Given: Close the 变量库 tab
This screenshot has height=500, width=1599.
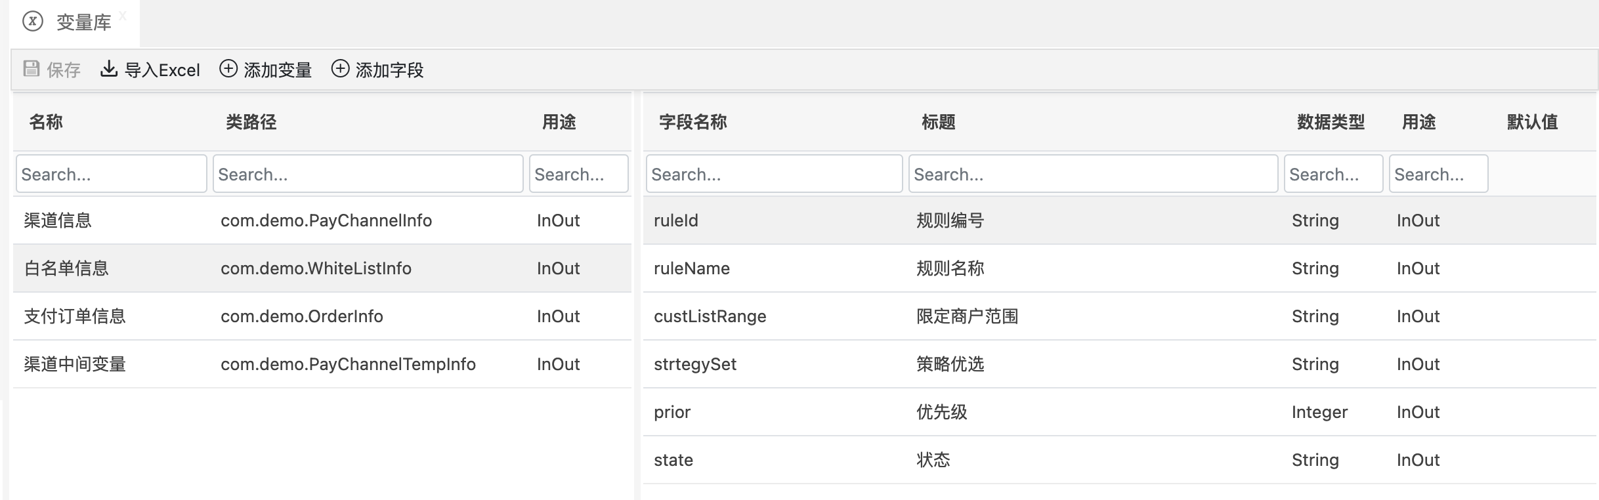Looking at the screenshot, I should [123, 16].
